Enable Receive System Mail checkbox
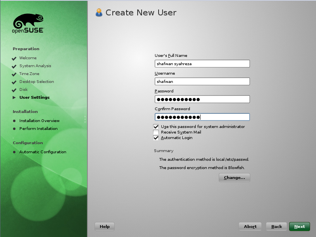The image size is (316, 237). point(156,132)
